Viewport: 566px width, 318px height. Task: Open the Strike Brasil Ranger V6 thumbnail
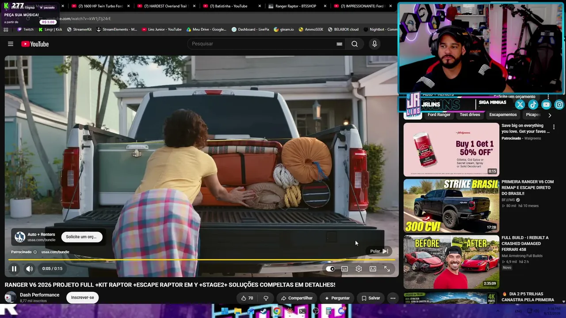(x=451, y=205)
